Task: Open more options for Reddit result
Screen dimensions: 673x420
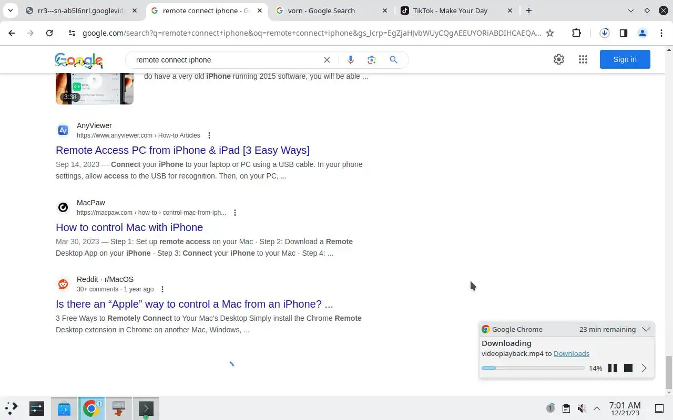Action: [x=162, y=289]
